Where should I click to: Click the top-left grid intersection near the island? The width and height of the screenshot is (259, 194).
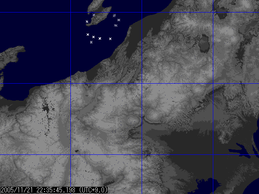point(71,13)
